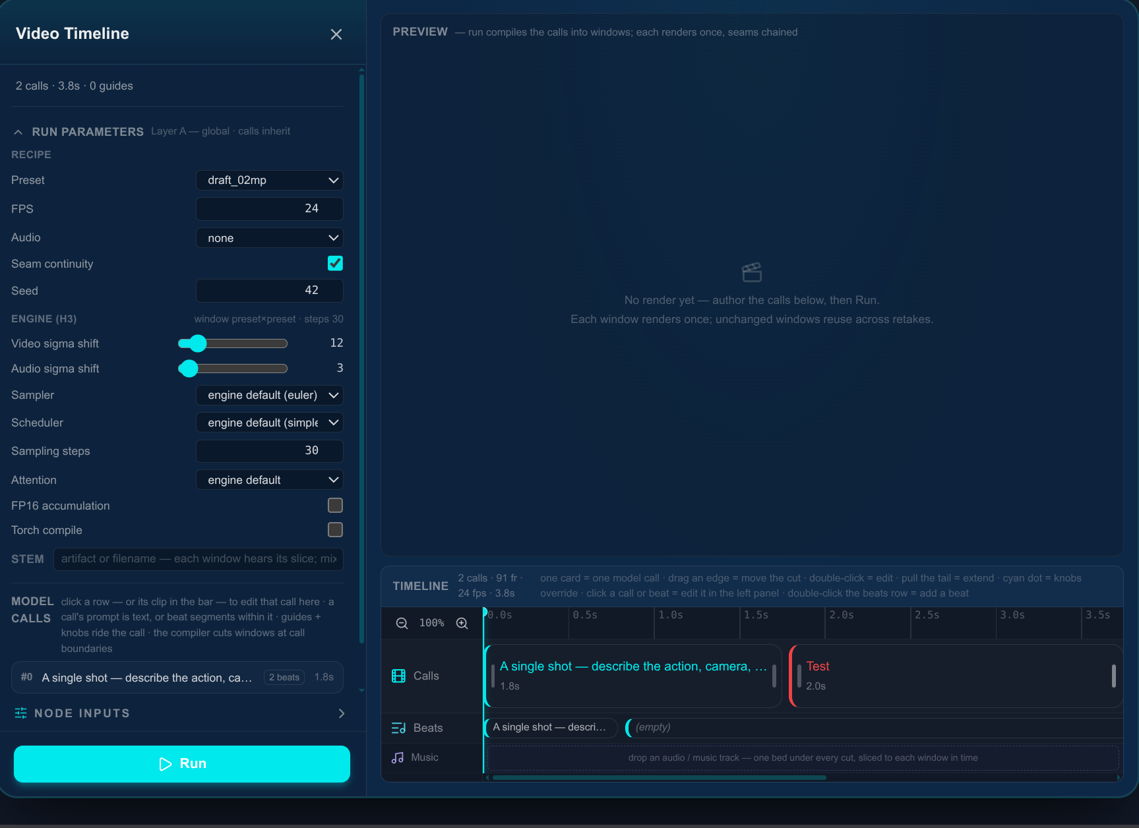Image resolution: width=1139 pixels, height=828 pixels.
Task: Click the timeline horizontal scrollbar
Action: pos(659,777)
